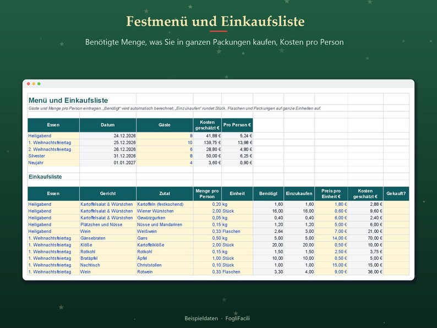437x328 pixels.
Task: Click the 'Datum' header in the menu table
Action: pyautogui.click(x=108, y=125)
